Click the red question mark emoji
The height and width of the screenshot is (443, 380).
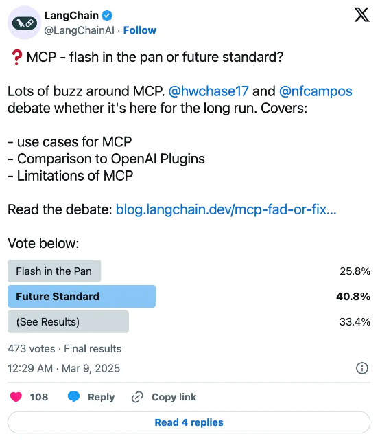[16, 57]
